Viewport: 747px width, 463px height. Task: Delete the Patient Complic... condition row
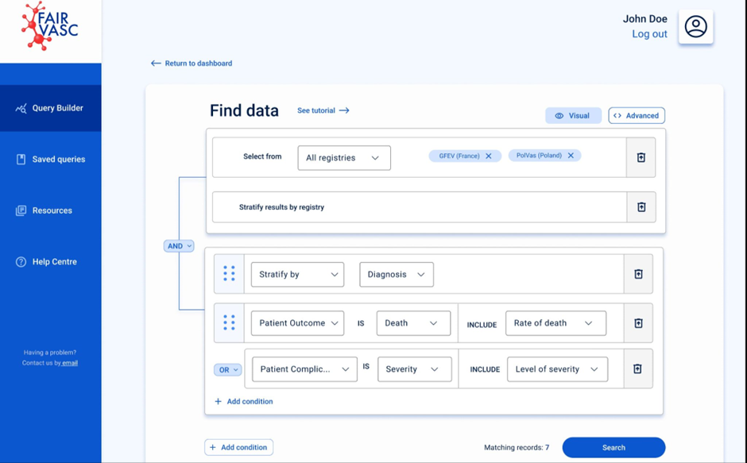point(637,368)
